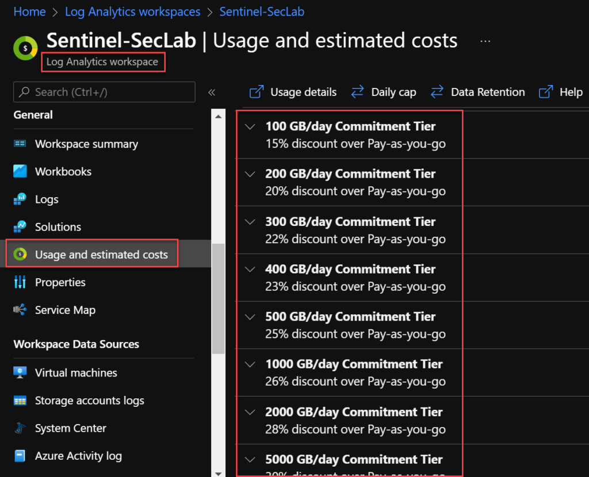Click the '25% discount over Pay-as-you-go' text

355,334
